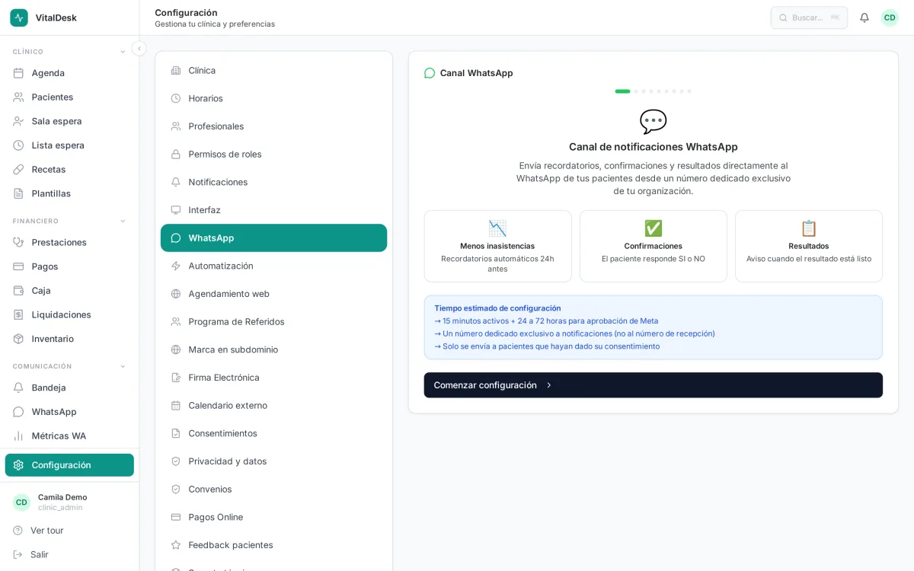
Task: Click the Prestaciones stethoscope icon
Action: coord(18,242)
